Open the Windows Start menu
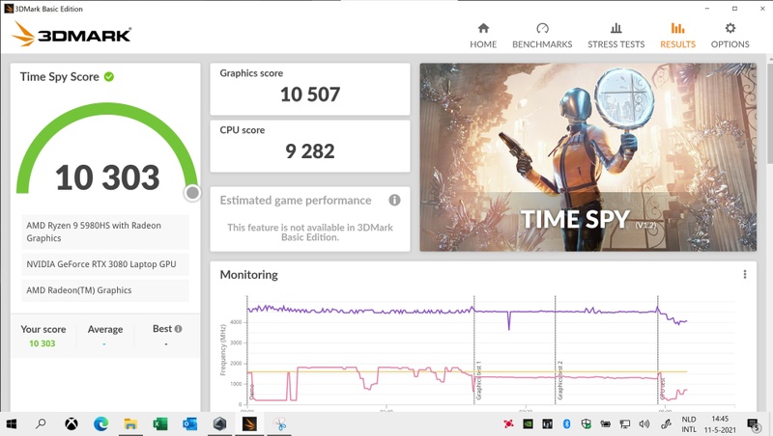The image size is (773, 436). click(x=11, y=423)
